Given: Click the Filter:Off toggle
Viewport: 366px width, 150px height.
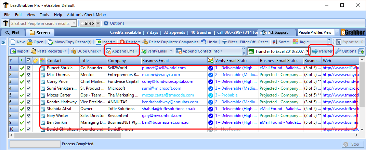Looking at the screenshot, I should pyautogui.click(x=247, y=42).
